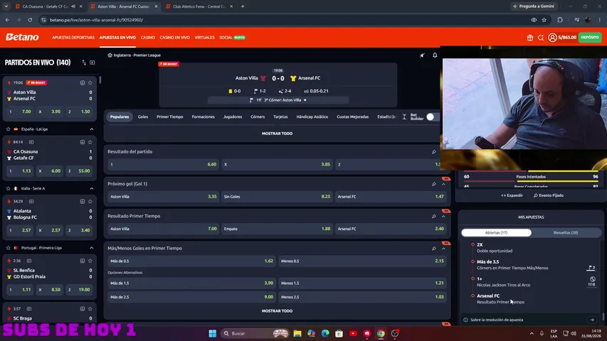
Task: Pin the Próximo gol market
Action: tap(434, 184)
